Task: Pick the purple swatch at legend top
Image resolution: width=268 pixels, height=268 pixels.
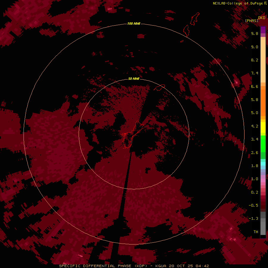Action: pos(263,29)
